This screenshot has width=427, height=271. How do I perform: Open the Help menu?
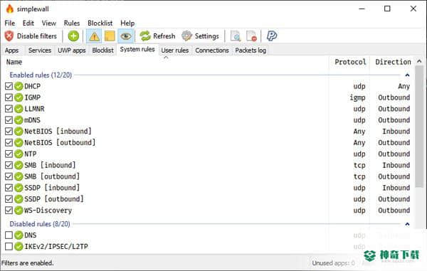click(x=127, y=23)
